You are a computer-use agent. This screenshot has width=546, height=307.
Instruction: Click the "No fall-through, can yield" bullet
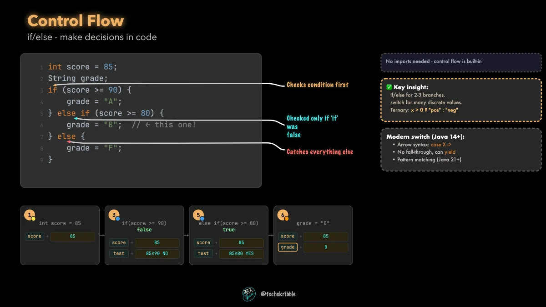click(x=426, y=152)
